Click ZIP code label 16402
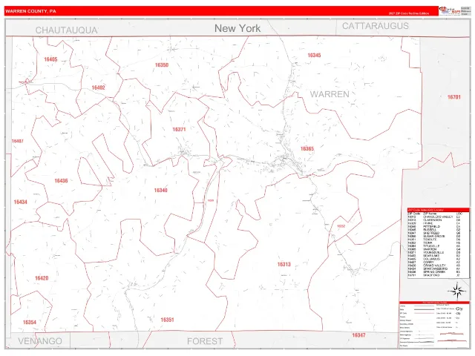Viewport: 475px width, 356px height. coord(98,88)
